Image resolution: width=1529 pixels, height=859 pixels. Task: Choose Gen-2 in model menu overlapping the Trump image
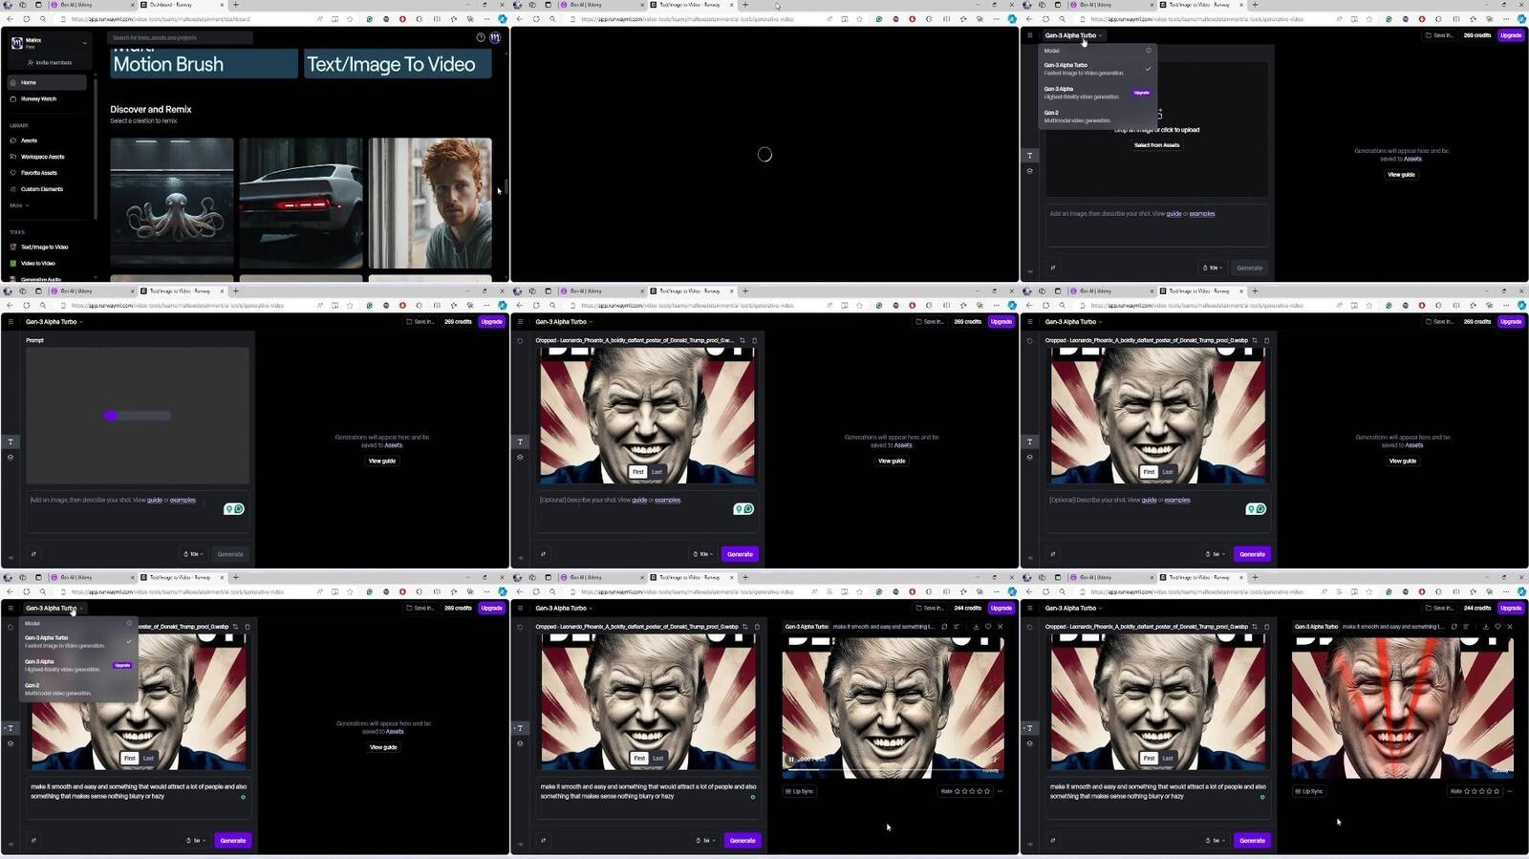coord(78,689)
